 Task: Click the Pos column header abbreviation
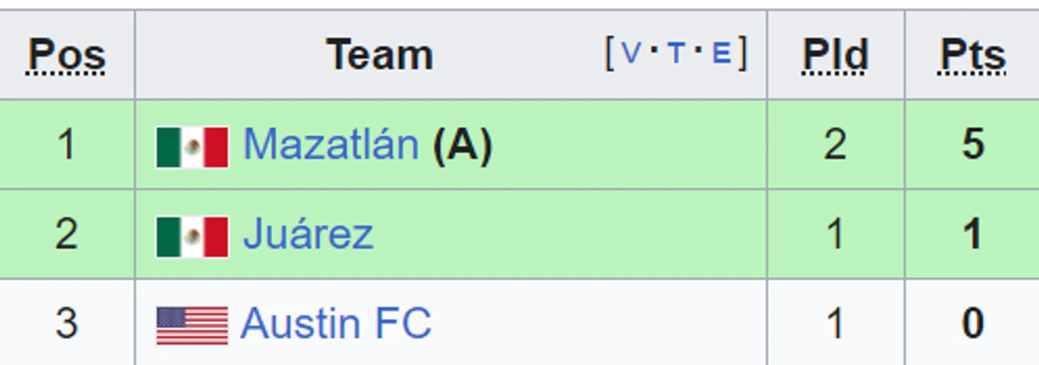click(x=67, y=55)
